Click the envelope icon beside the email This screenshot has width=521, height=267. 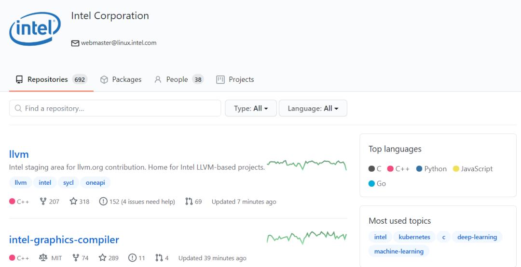(75, 43)
